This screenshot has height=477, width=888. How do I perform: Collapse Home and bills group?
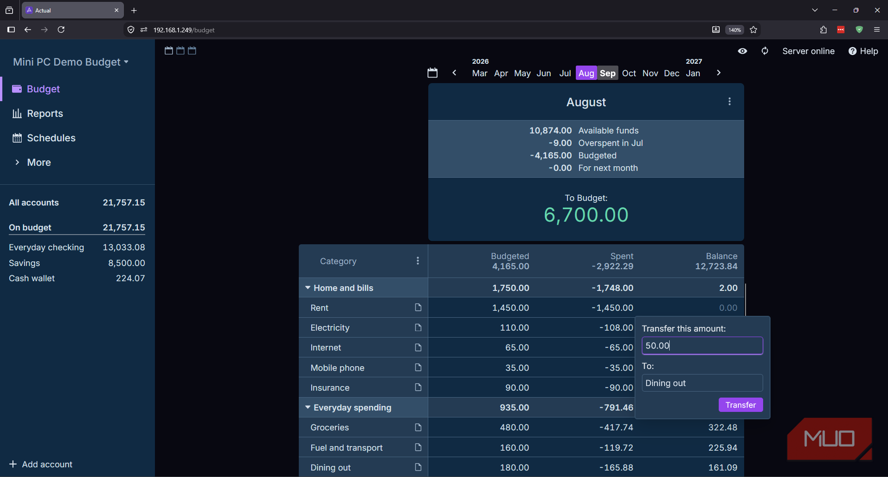pyautogui.click(x=308, y=288)
